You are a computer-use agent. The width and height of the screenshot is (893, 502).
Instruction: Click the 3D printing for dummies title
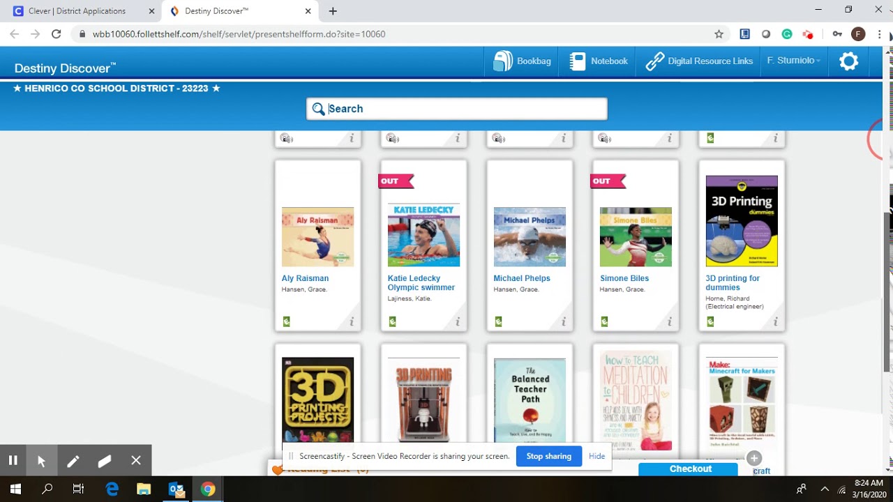point(733,282)
